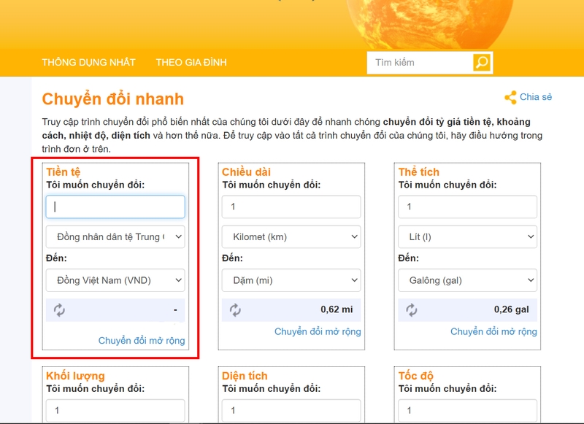Click Chuyển đổi mở rộng under Thể tích
Image resolution: width=584 pixels, height=424 pixels.
tap(494, 331)
